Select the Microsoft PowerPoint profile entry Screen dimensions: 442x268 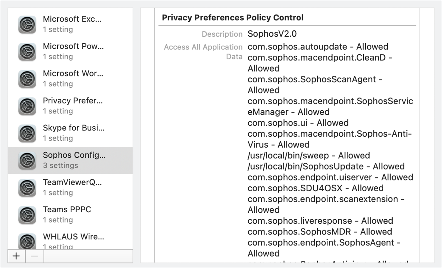pyautogui.click(x=70, y=52)
